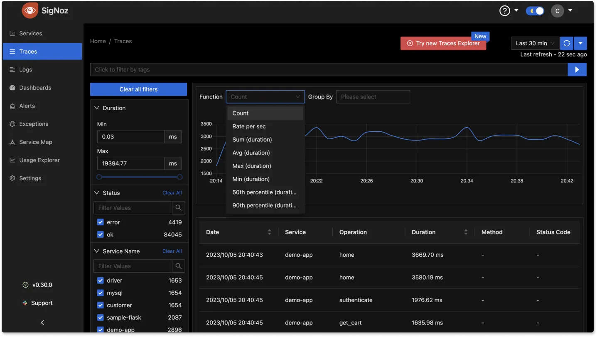Sort table by Date column arrows
This screenshot has width=597, height=337.
269,232
